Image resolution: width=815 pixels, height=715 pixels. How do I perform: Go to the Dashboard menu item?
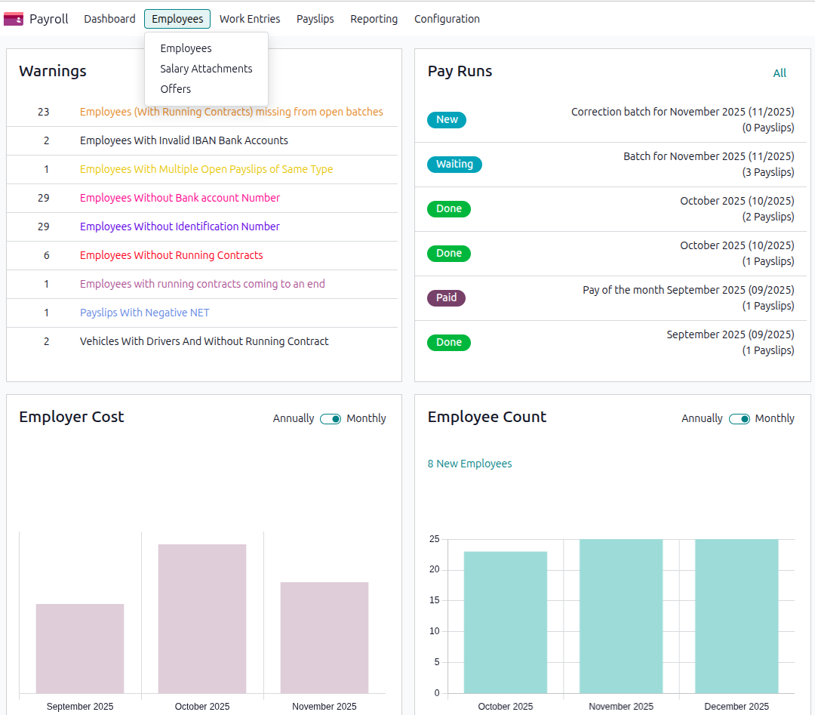pyautogui.click(x=109, y=19)
